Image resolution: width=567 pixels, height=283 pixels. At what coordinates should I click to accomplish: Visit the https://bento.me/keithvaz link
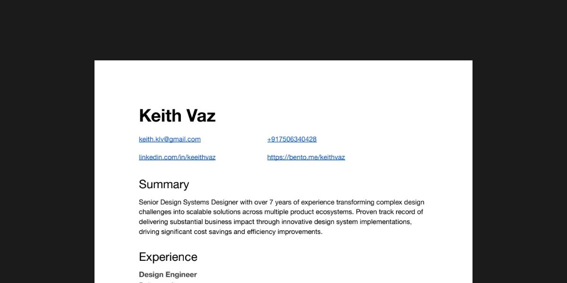306,157
